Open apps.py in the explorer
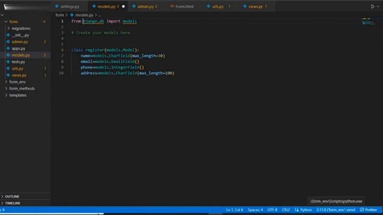The height and width of the screenshot is (215, 383). point(19,48)
